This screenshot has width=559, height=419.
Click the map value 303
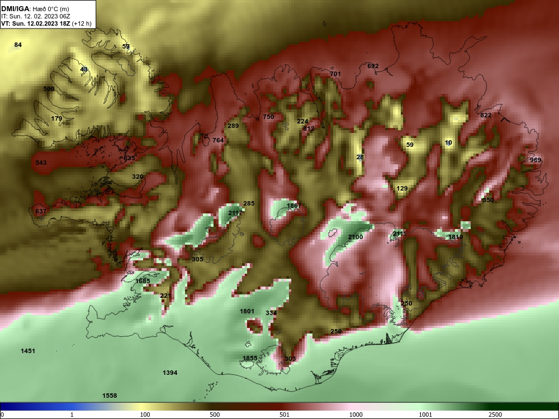(x=290, y=359)
